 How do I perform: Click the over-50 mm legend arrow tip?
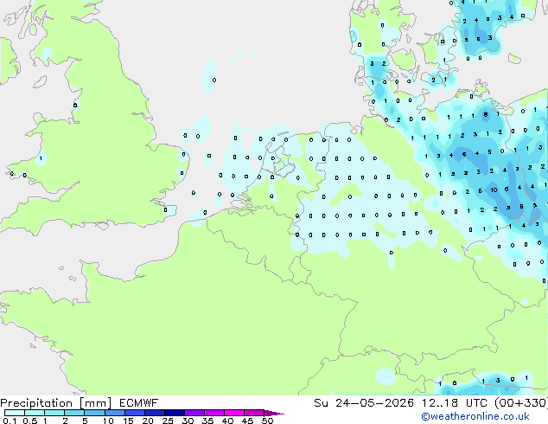pyautogui.click(x=274, y=413)
